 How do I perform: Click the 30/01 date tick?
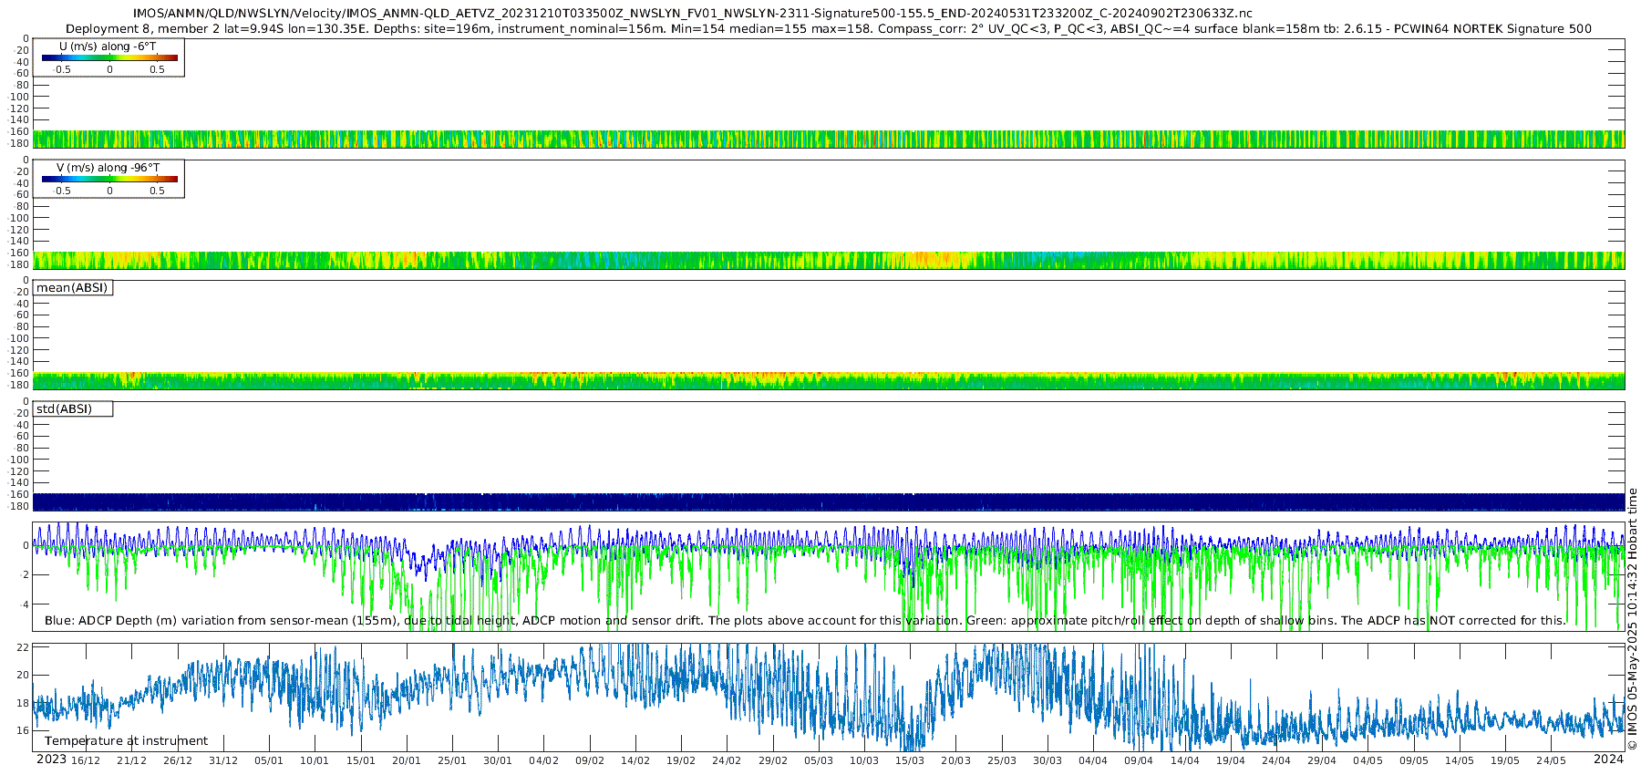[x=498, y=760]
